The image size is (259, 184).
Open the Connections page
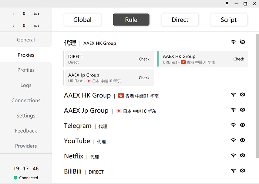[26, 100]
